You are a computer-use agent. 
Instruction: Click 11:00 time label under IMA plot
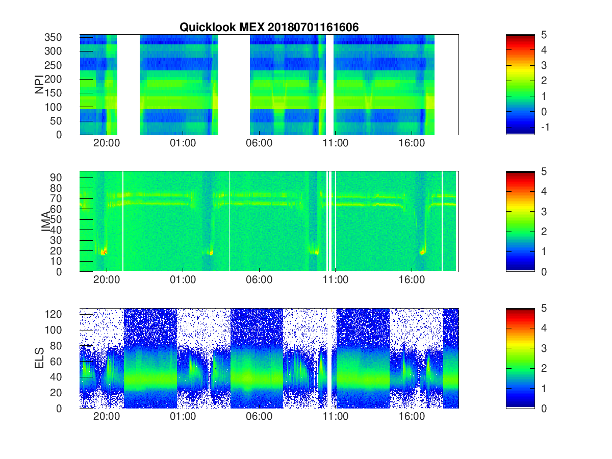pos(336,280)
